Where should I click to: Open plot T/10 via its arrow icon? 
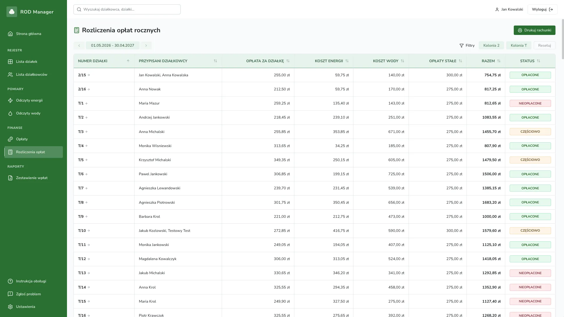point(89,231)
